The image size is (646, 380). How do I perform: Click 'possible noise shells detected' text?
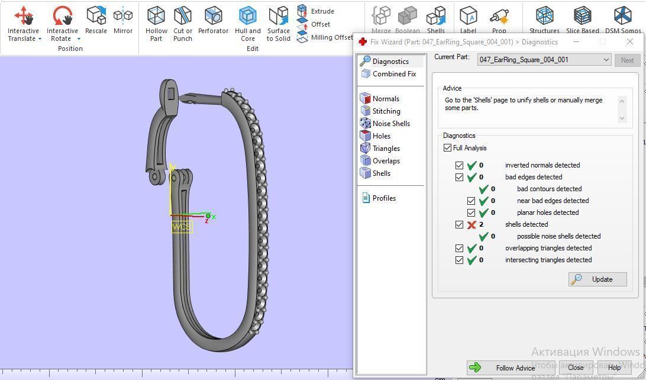pyautogui.click(x=558, y=236)
